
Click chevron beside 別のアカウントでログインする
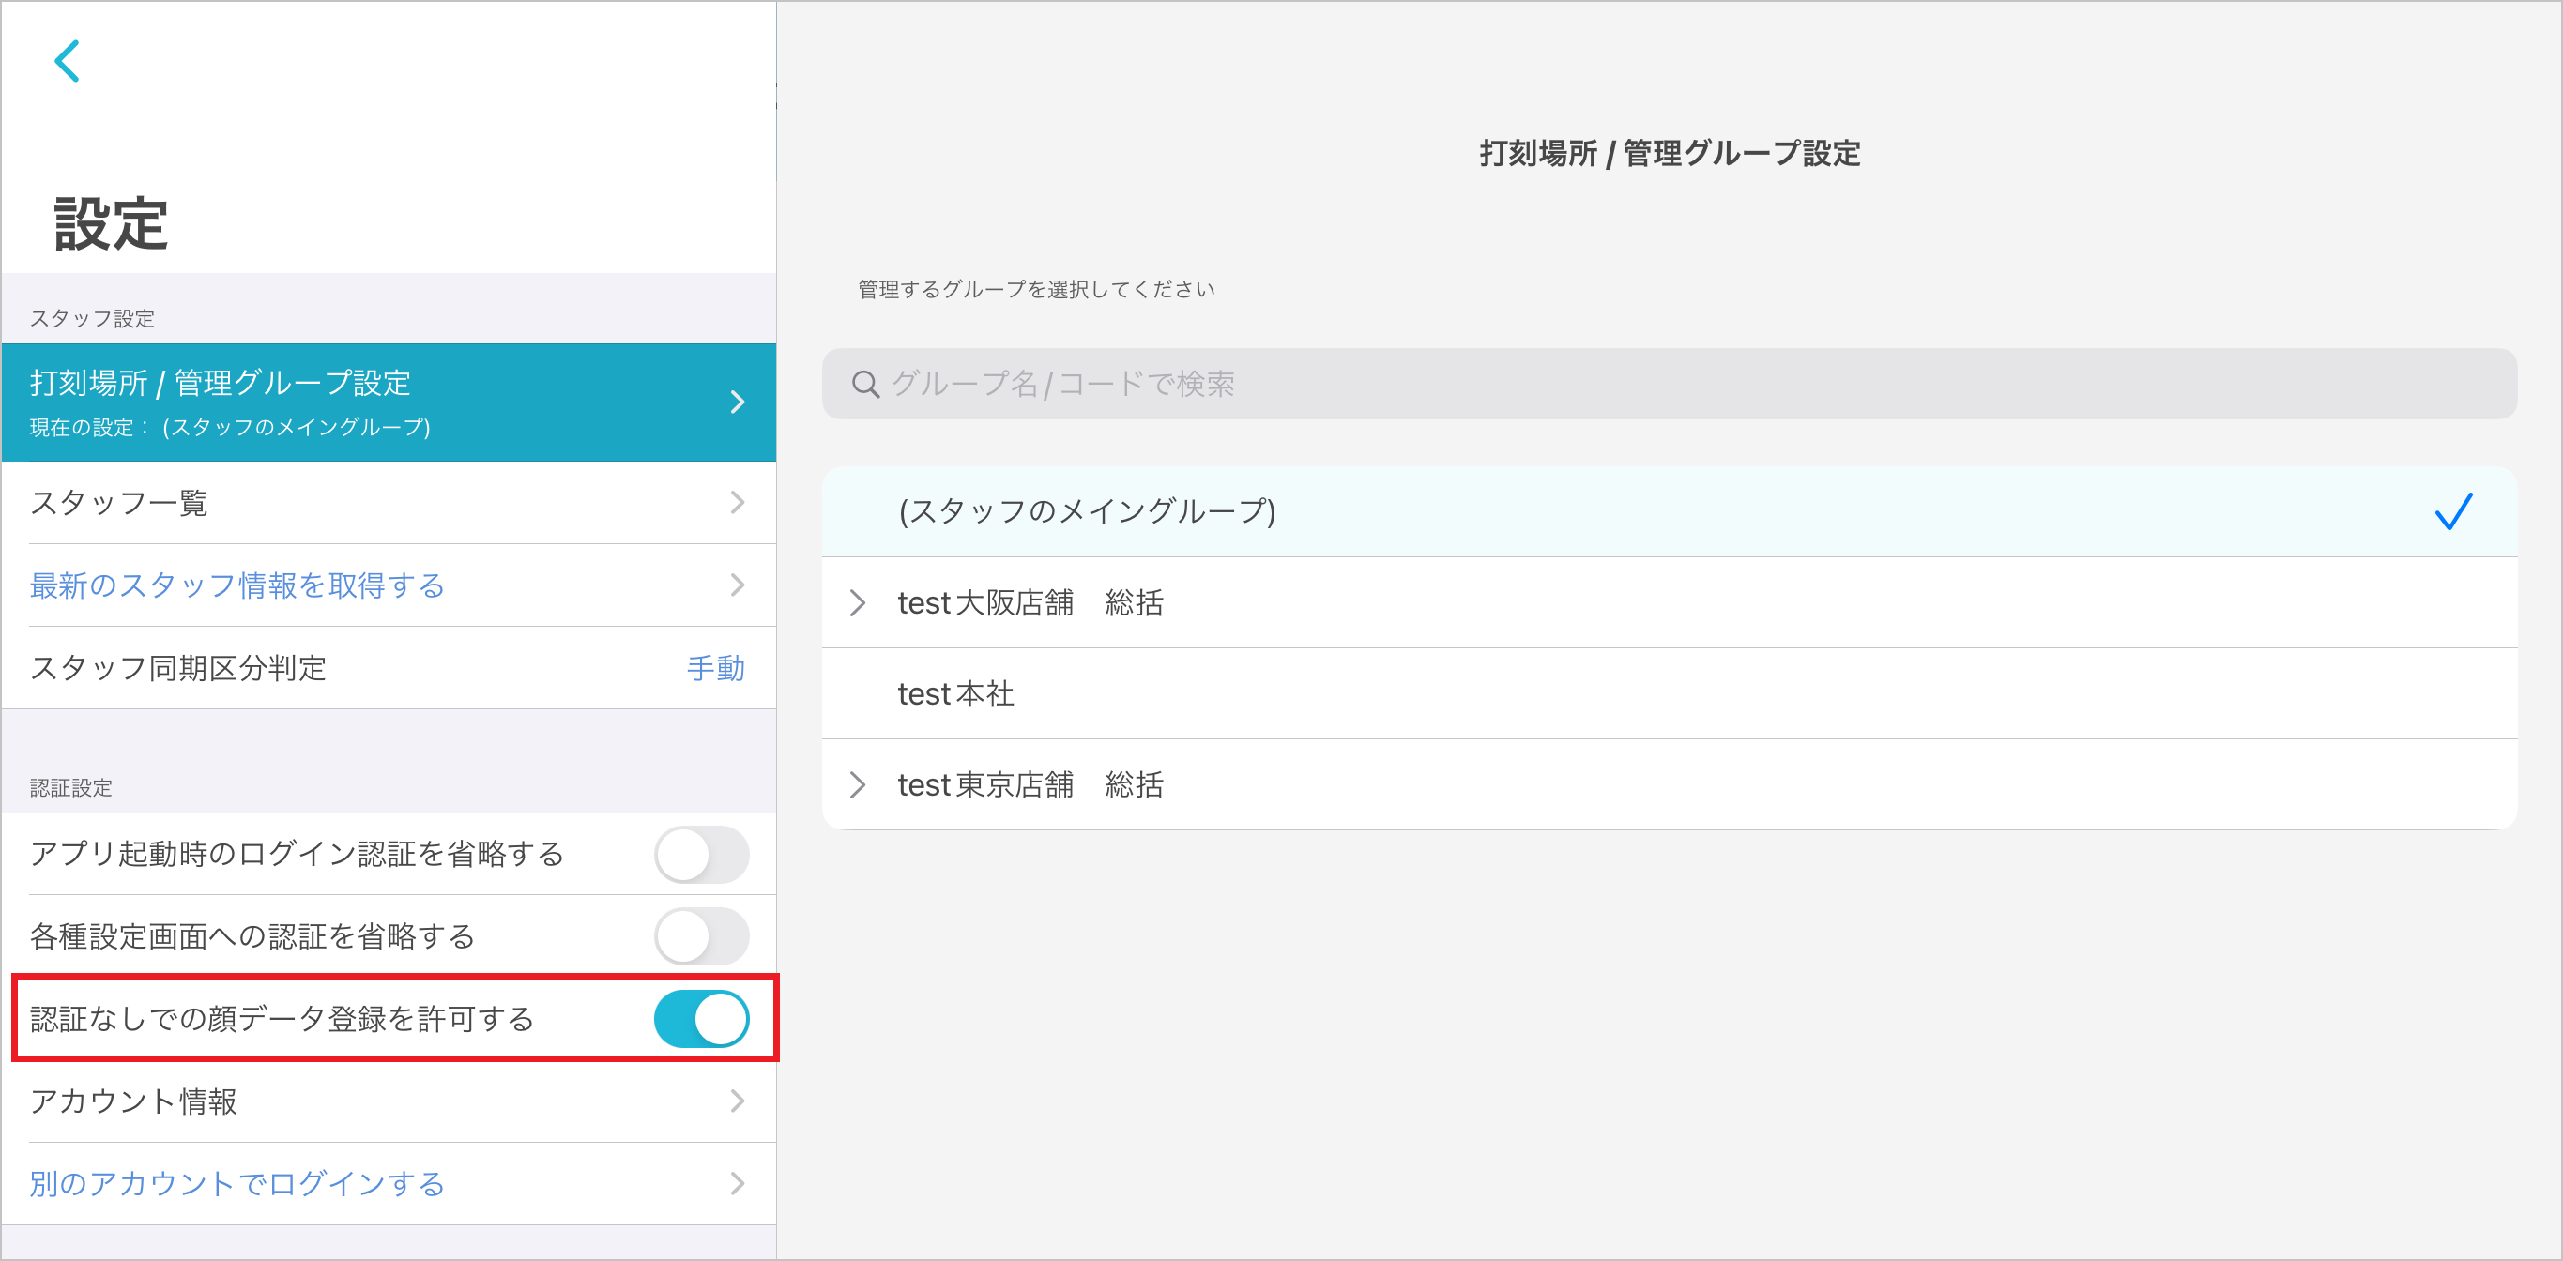(x=738, y=1183)
